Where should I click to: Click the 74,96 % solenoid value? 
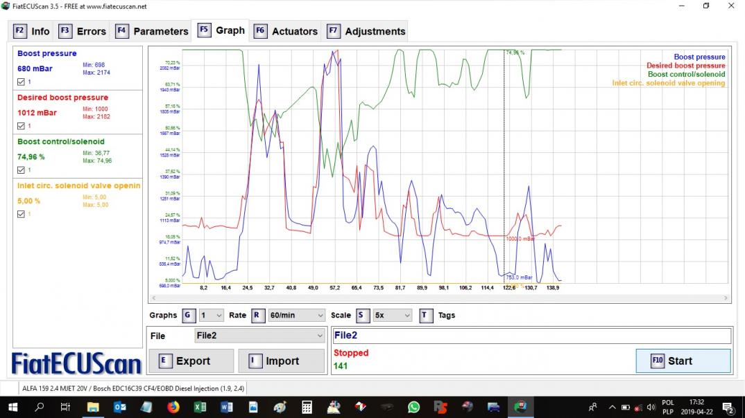point(31,157)
